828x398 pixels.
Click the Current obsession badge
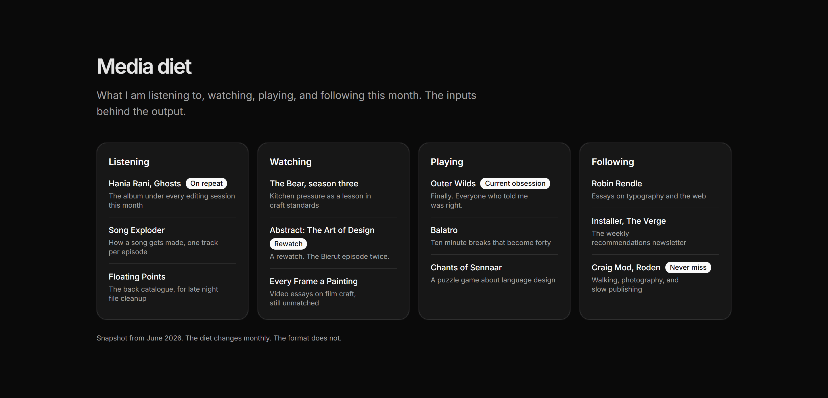point(515,183)
